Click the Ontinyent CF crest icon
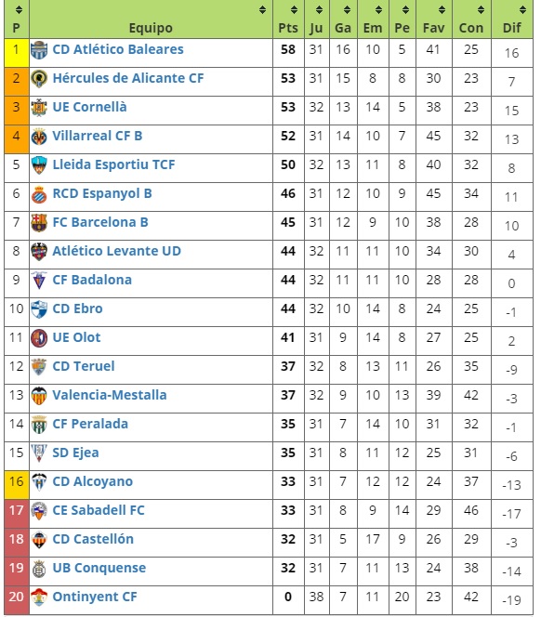The width and height of the screenshot is (541, 617). coord(39,597)
